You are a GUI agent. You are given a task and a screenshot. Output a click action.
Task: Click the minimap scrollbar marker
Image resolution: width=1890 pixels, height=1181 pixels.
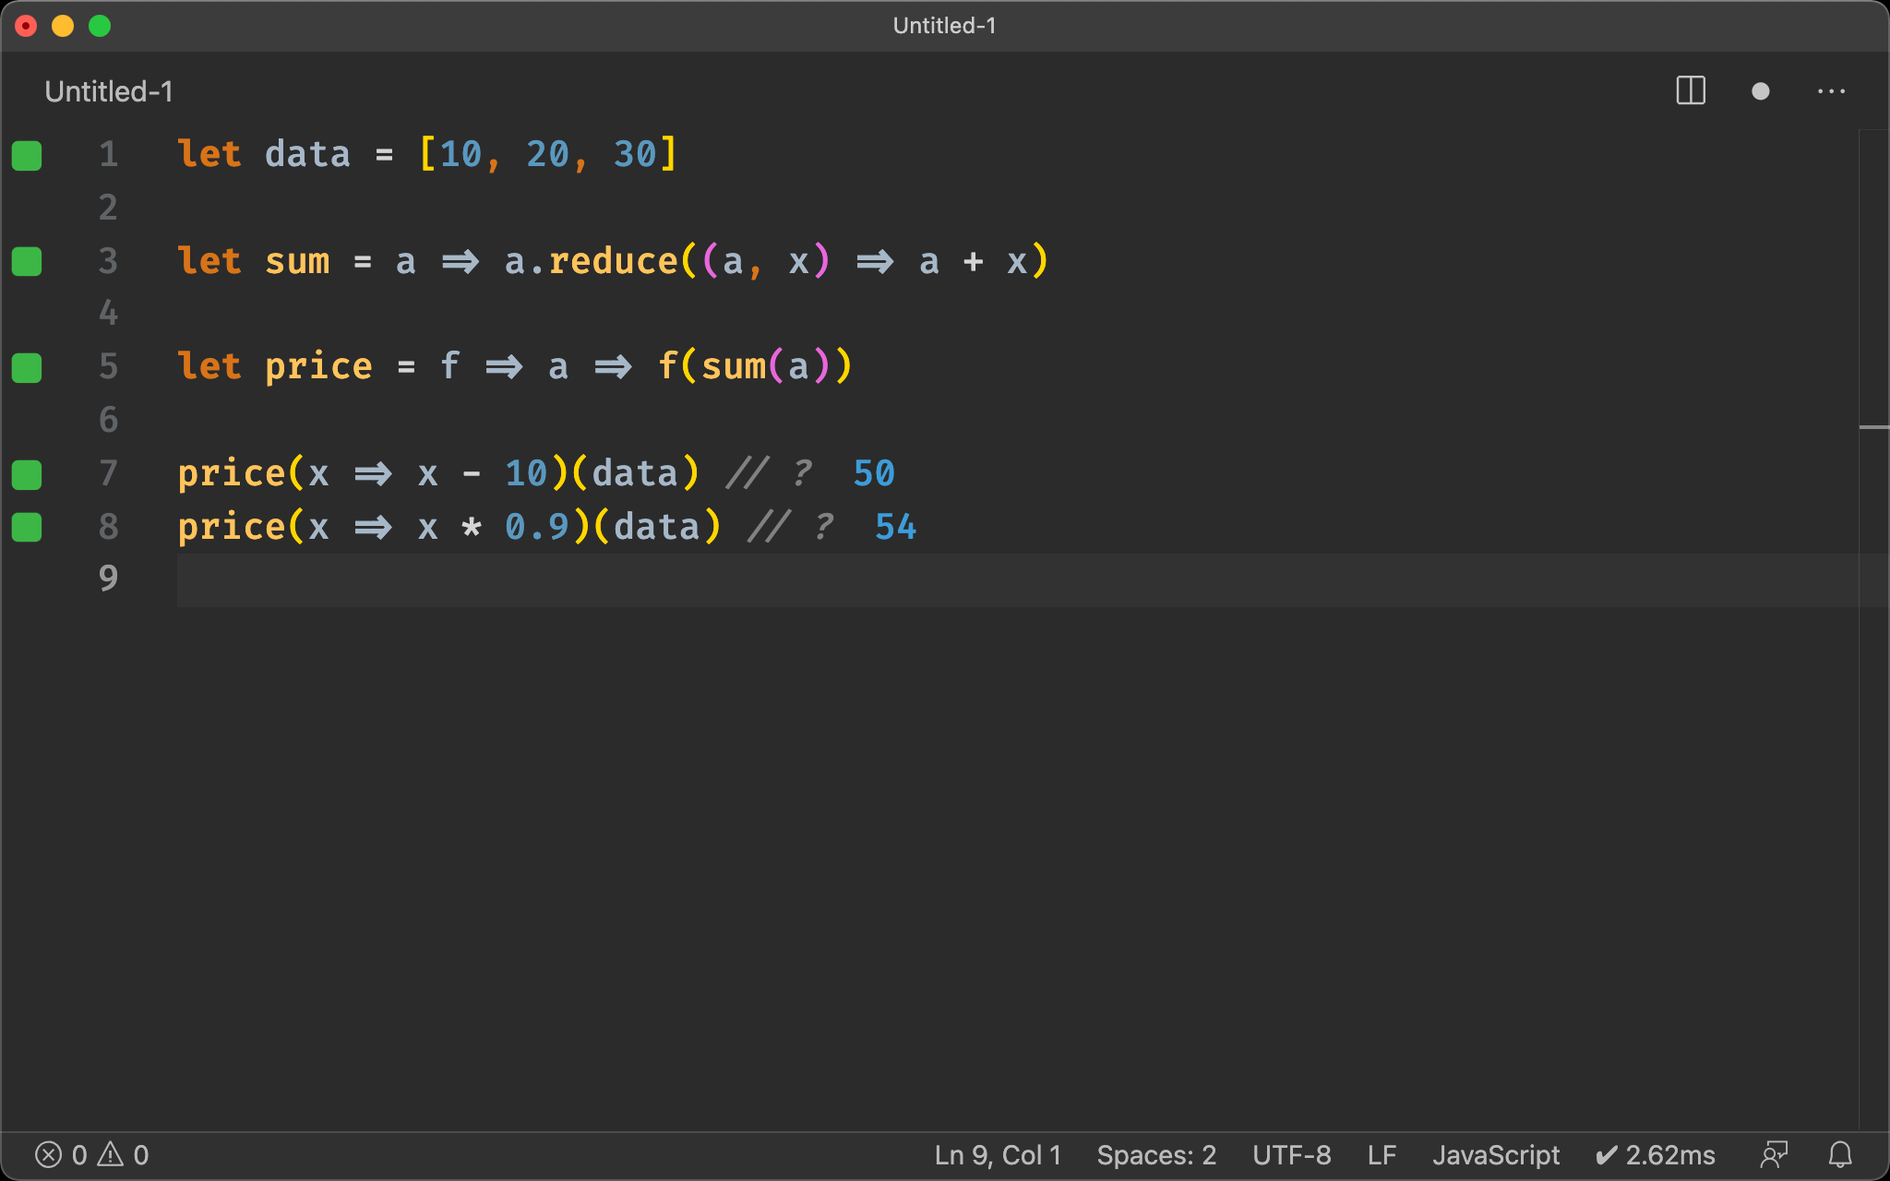[x=1873, y=427]
